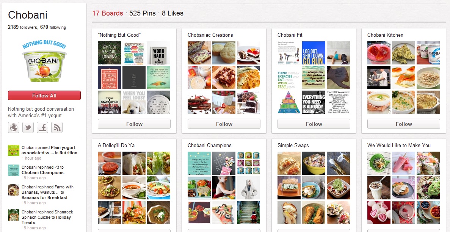Follow the Chobani Fit board
Screen dimensions: 450x232
314,124
